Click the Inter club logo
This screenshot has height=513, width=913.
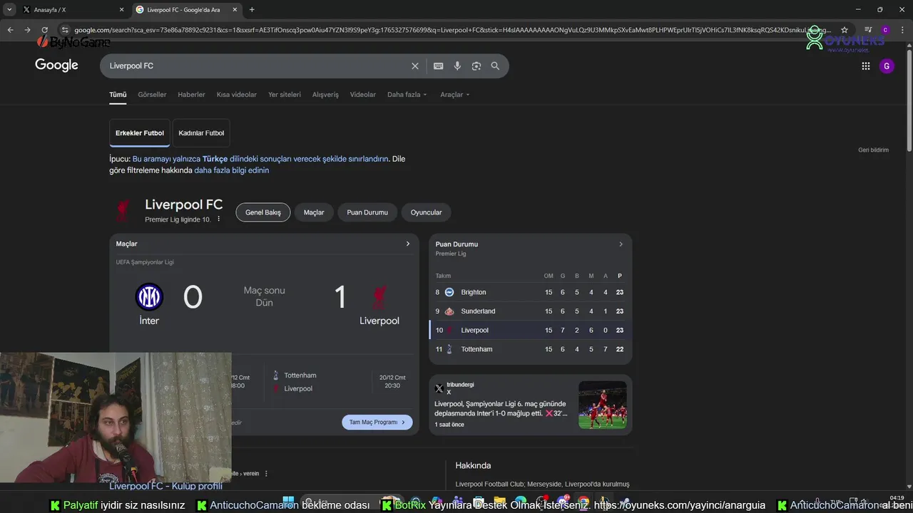pos(149,296)
